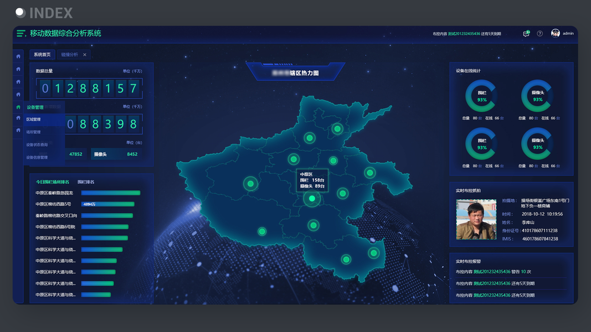591x332 pixels.
Task: Click the 中原区秦岭路悠园龙 ranking bar
Action: [x=111, y=193]
